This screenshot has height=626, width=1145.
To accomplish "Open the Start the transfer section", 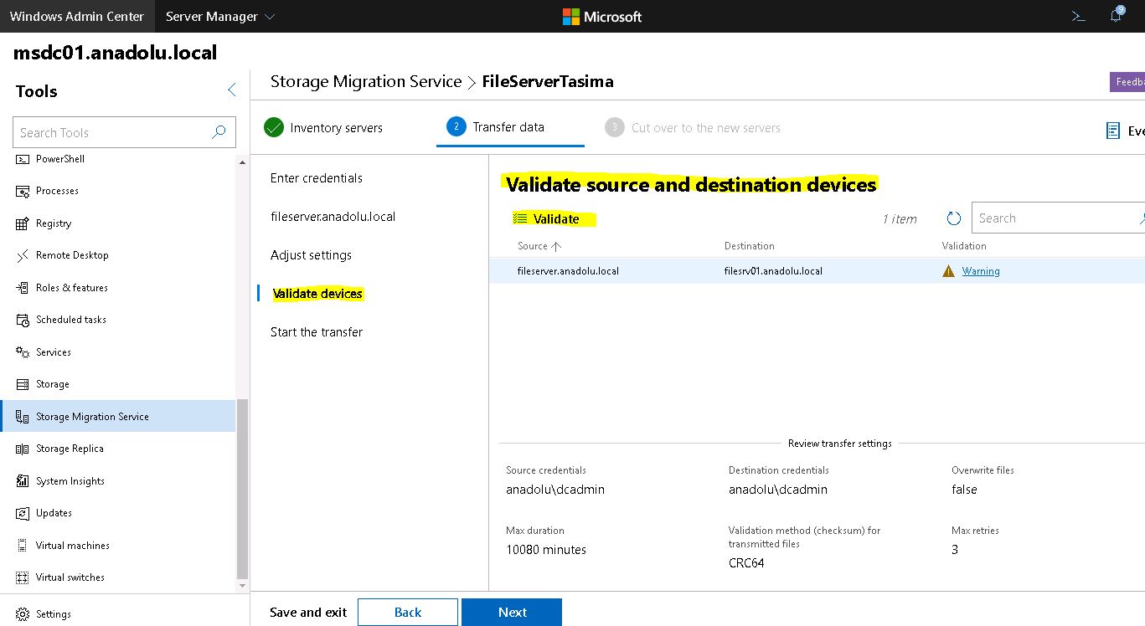I will [317, 332].
